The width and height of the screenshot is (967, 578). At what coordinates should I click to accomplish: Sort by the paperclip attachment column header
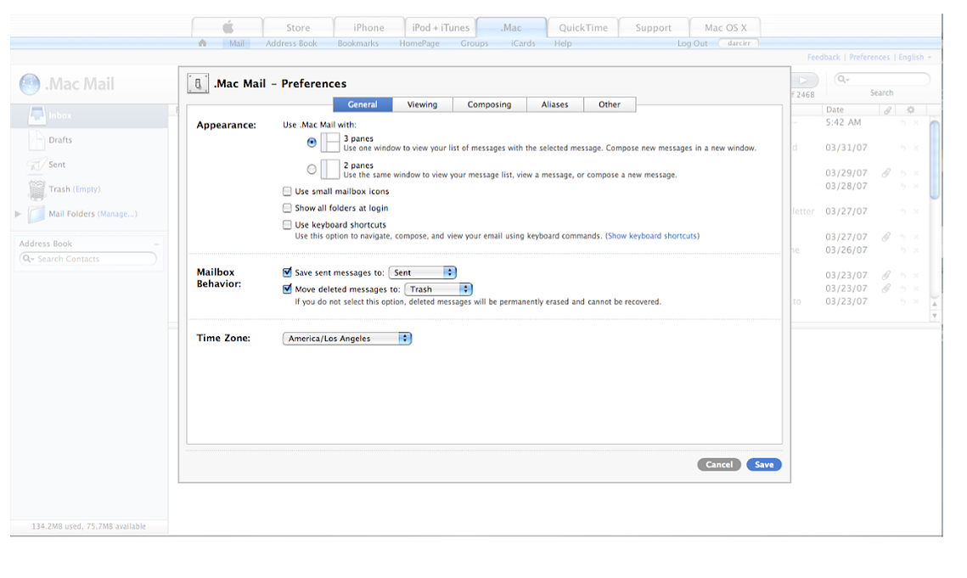(887, 109)
